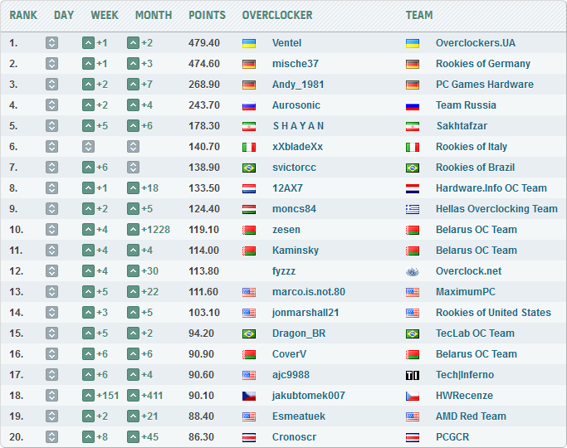
Task: Click the Overclock.net team logo icon
Action: pos(412,271)
